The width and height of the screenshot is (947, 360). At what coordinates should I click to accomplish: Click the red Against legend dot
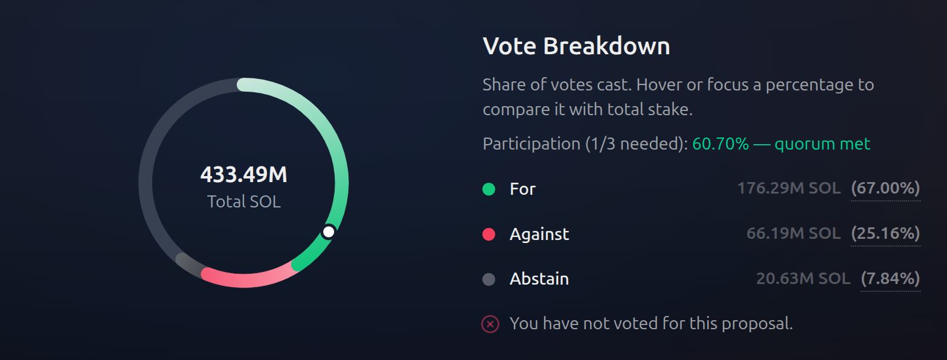pyautogui.click(x=489, y=235)
